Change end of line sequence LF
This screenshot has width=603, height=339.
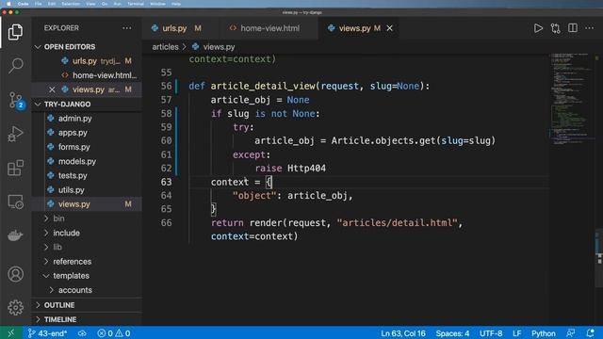(x=517, y=333)
